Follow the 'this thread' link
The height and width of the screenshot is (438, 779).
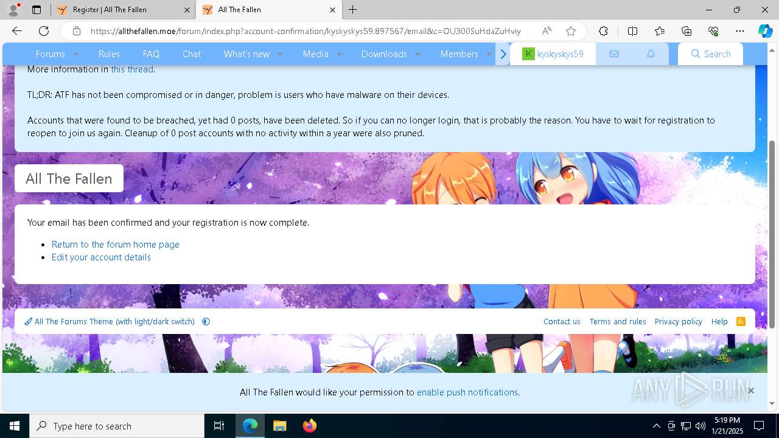click(132, 69)
